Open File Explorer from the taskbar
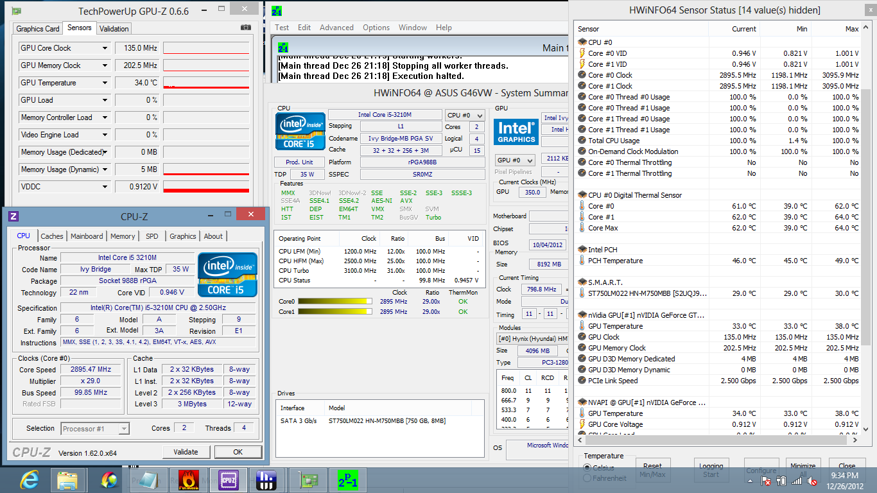 click(67, 480)
